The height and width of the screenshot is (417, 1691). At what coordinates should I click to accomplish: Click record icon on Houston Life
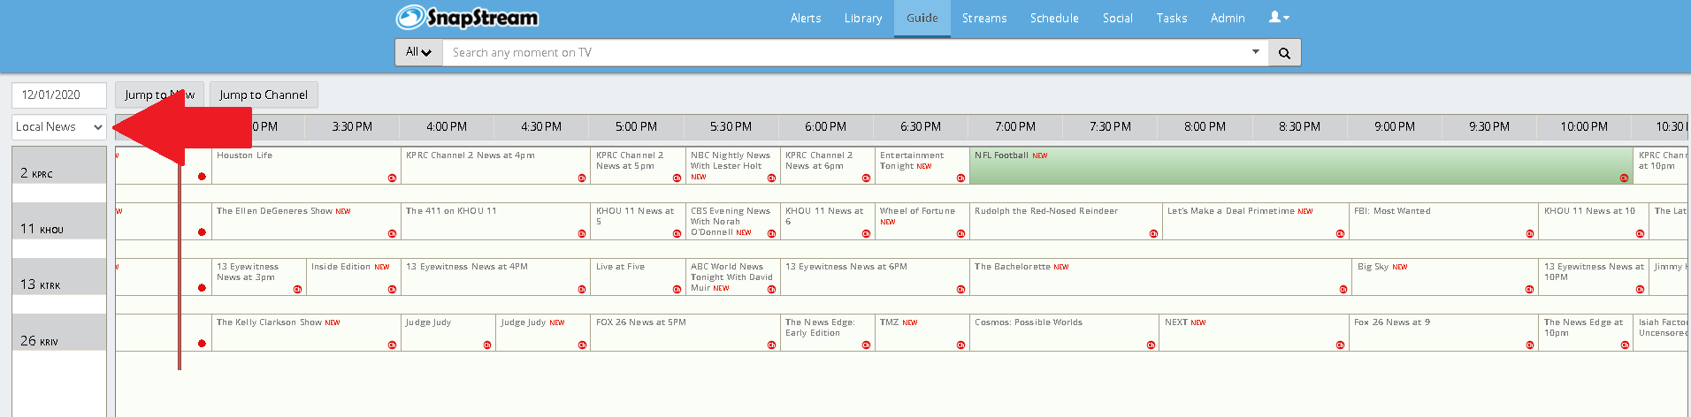pos(392,178)
